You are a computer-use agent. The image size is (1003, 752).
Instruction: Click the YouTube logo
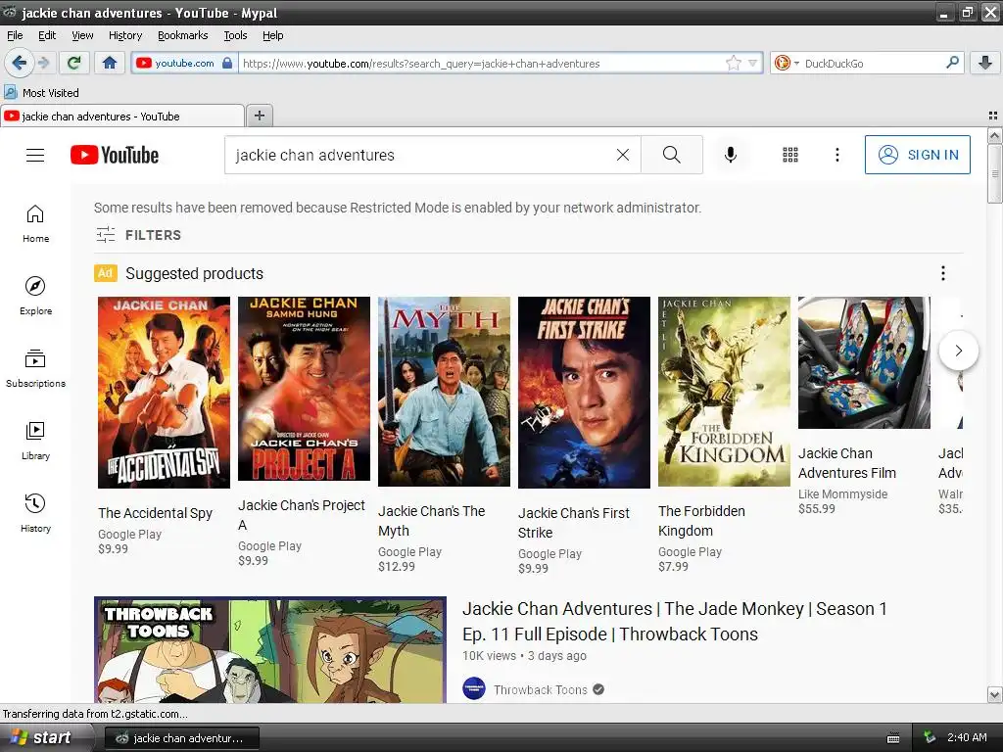coord(115,155)
